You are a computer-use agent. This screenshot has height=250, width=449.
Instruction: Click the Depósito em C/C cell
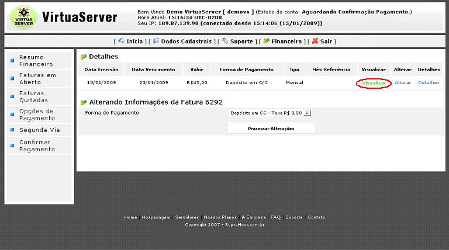[247, 83]
